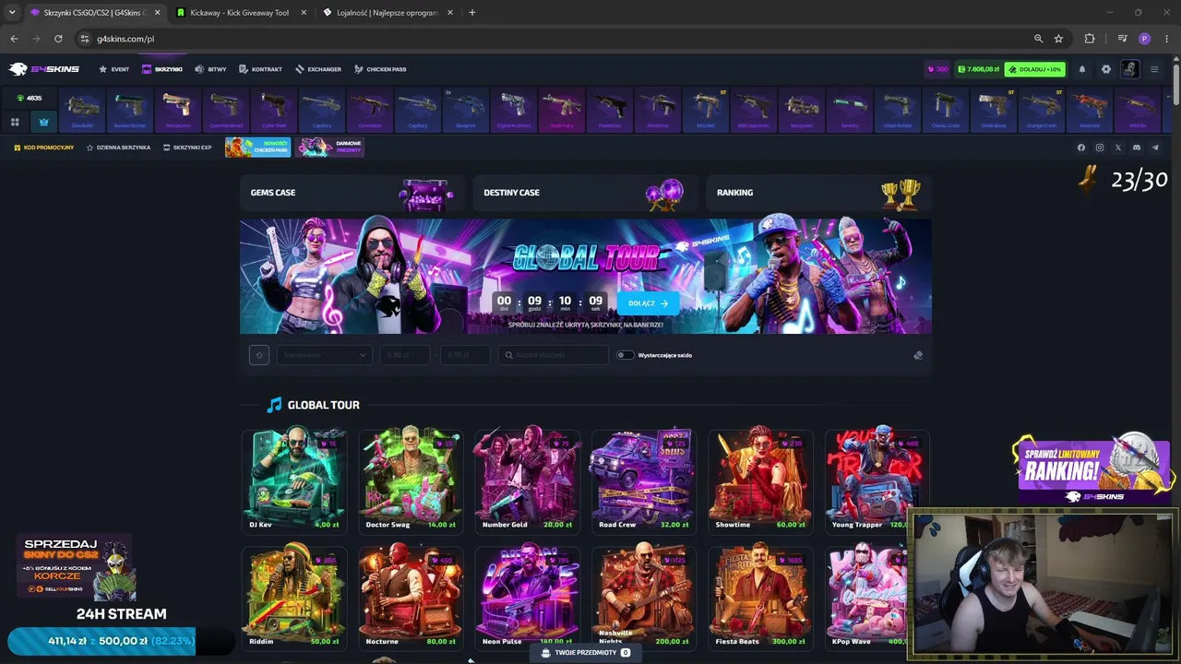
Task: Open the hamburger menu in site header
Action: tap(1153, 69)
